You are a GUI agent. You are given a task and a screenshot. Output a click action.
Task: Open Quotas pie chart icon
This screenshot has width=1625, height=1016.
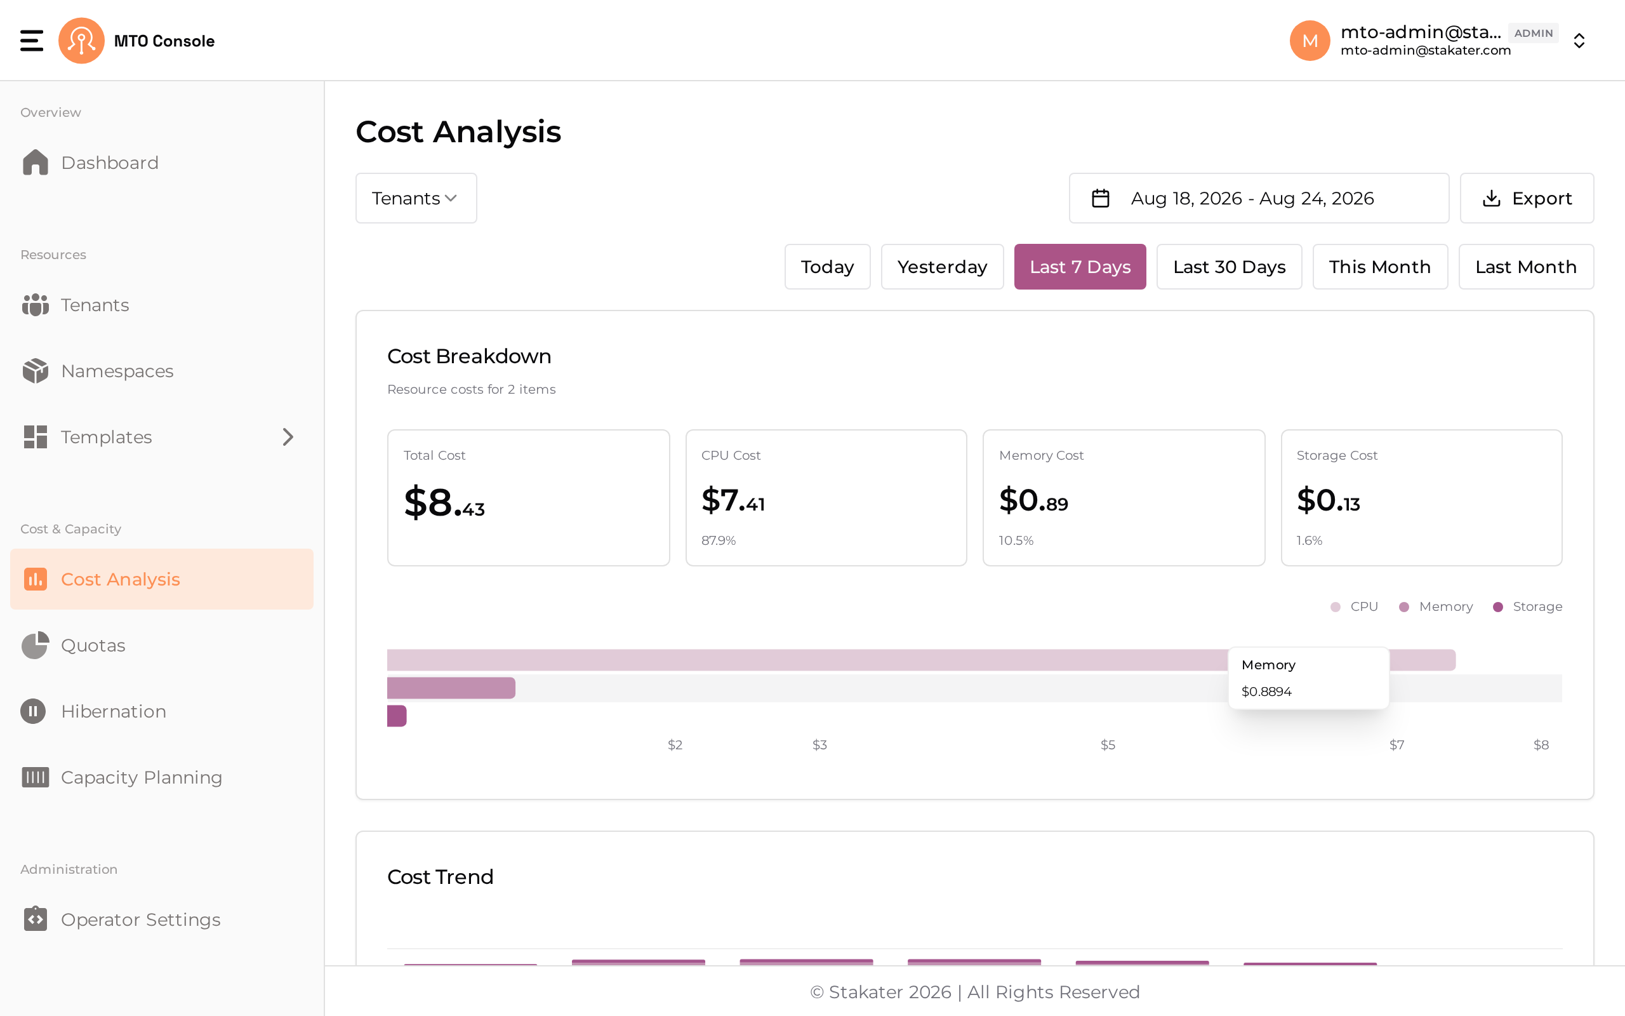click(35, 645)
